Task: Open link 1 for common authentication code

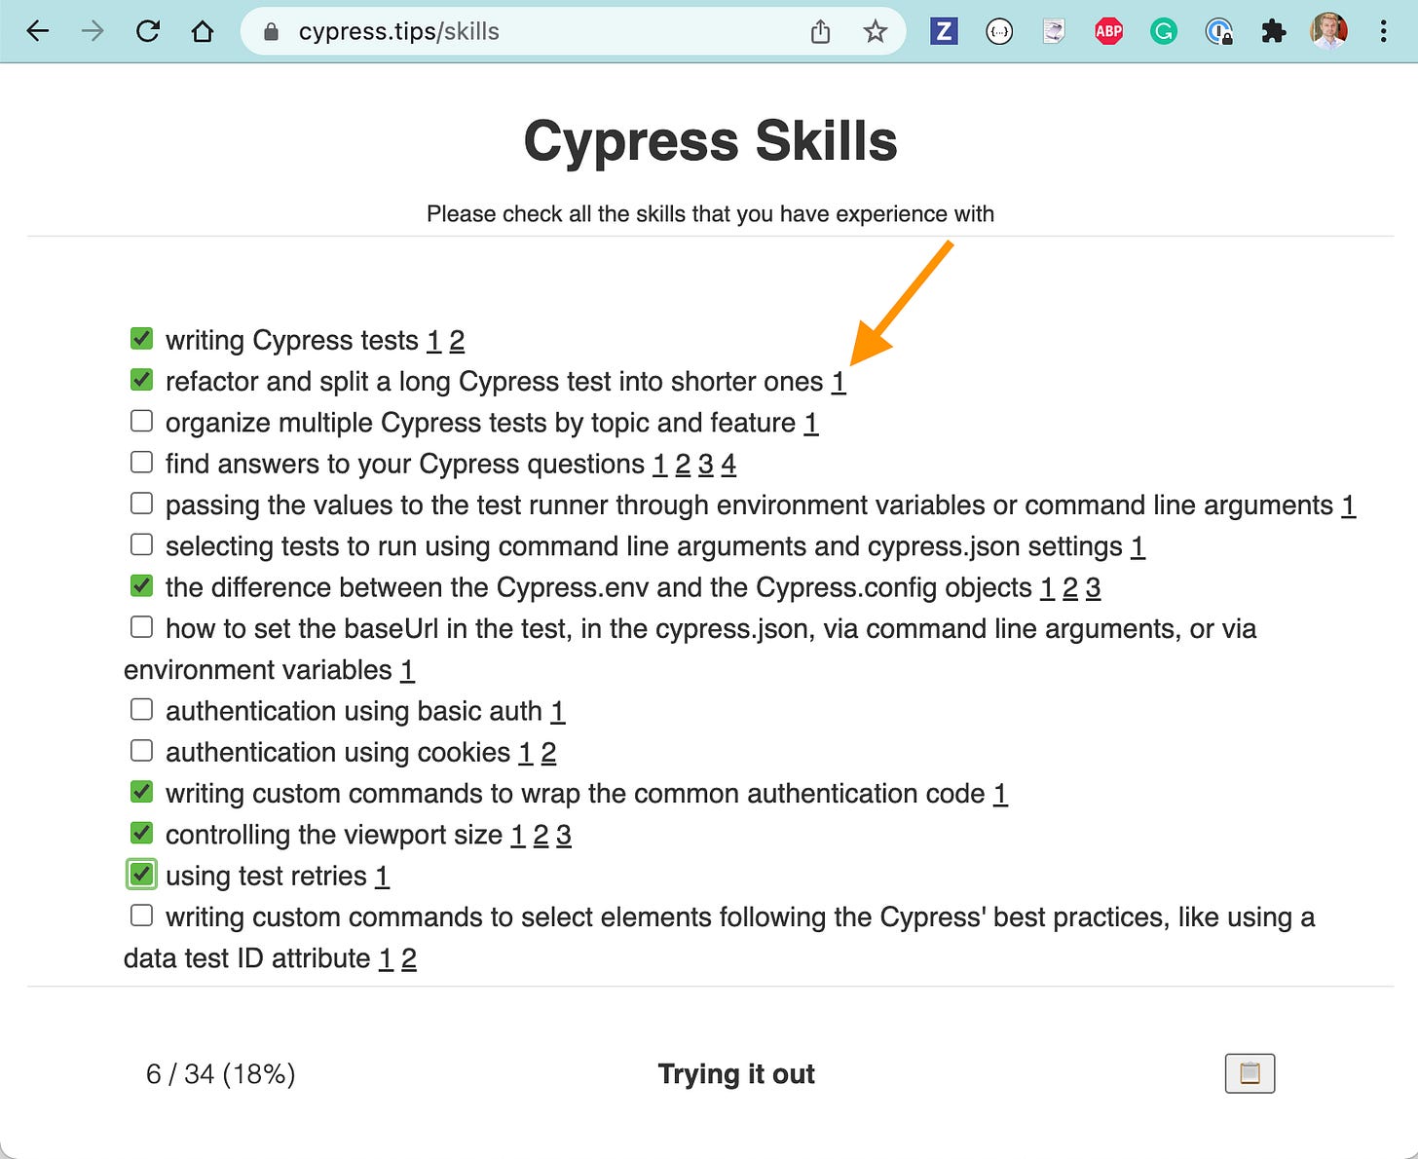Action: point(1000,794)
